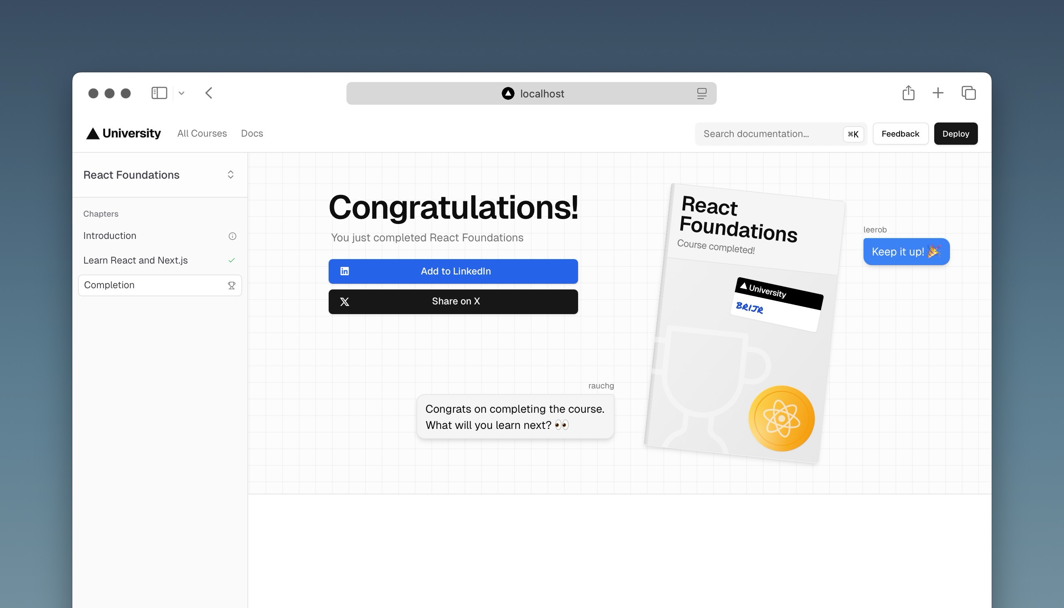Click the Feedback button
This screenshot has width=1064, height=608.
[900, 134]
